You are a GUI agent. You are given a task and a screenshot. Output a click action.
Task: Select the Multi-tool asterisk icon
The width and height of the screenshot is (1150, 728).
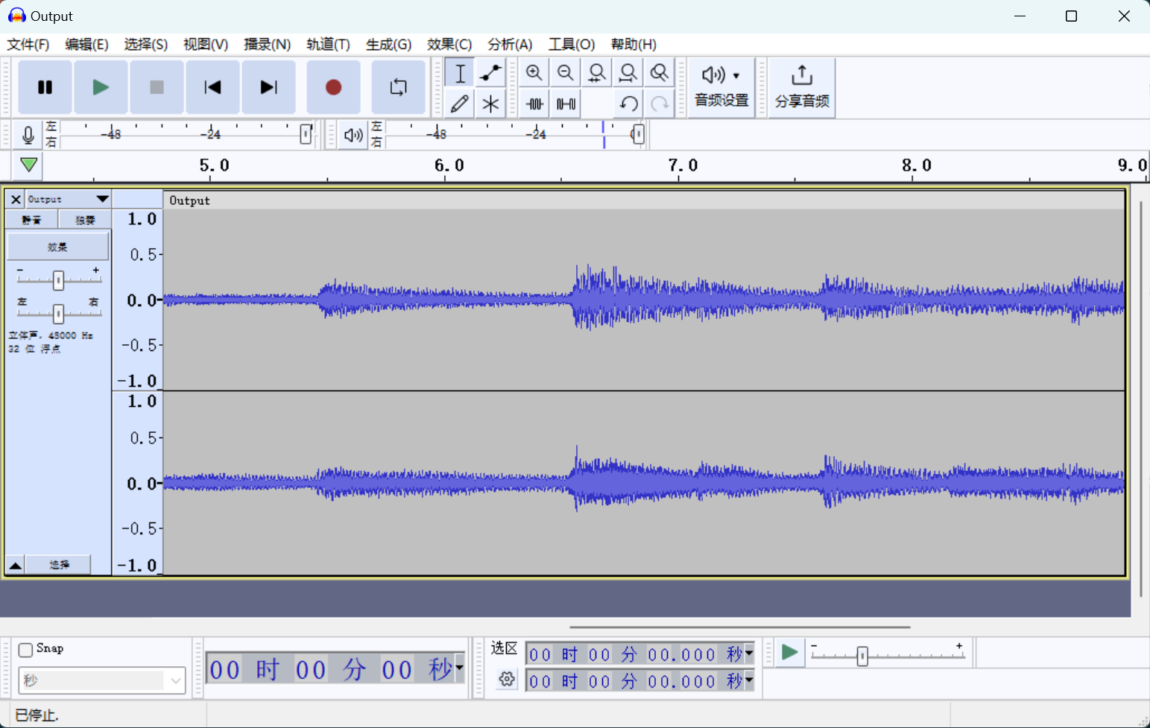(490, 104)
